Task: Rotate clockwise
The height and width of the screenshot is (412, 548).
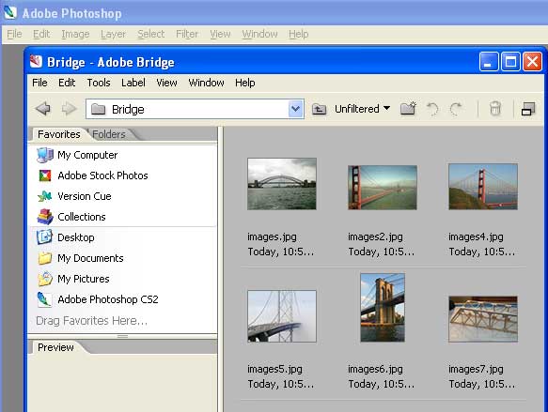Action: click(456, 109)
